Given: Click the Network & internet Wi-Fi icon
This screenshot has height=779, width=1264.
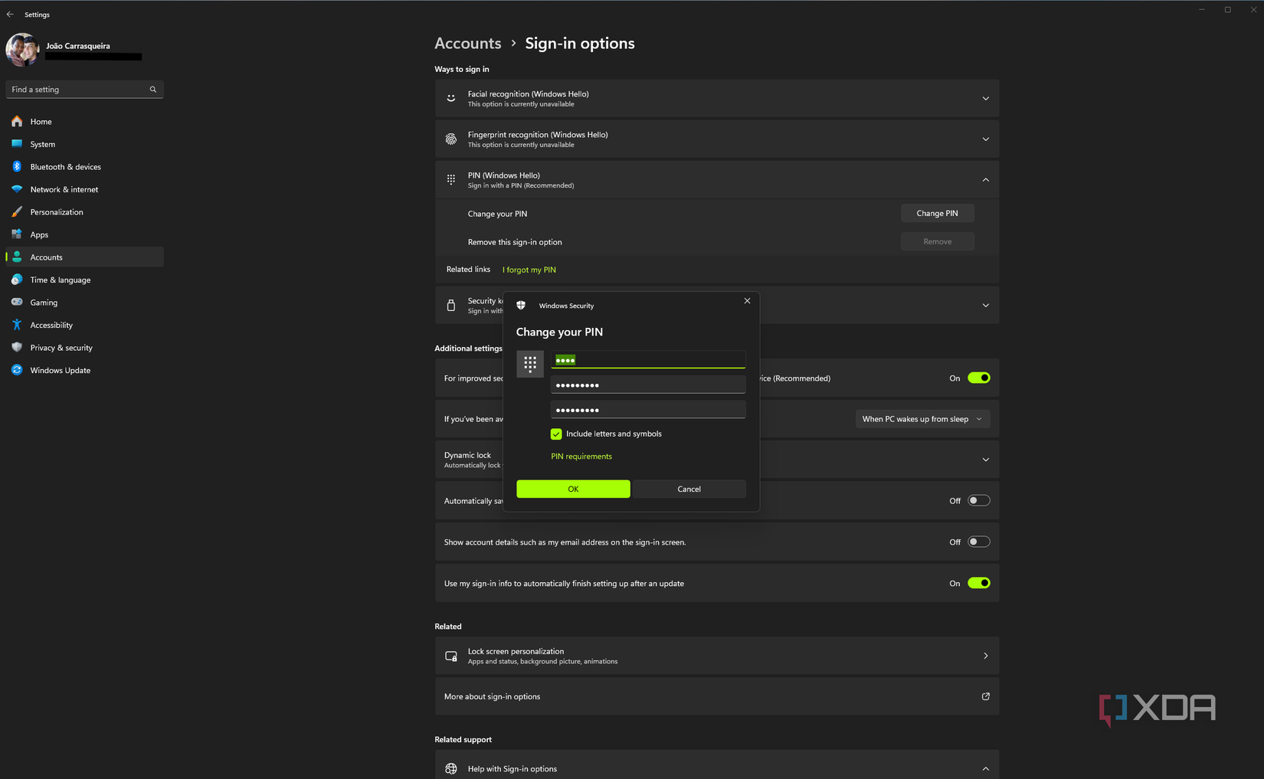Looking at the screenshot, I should (17, 189).
